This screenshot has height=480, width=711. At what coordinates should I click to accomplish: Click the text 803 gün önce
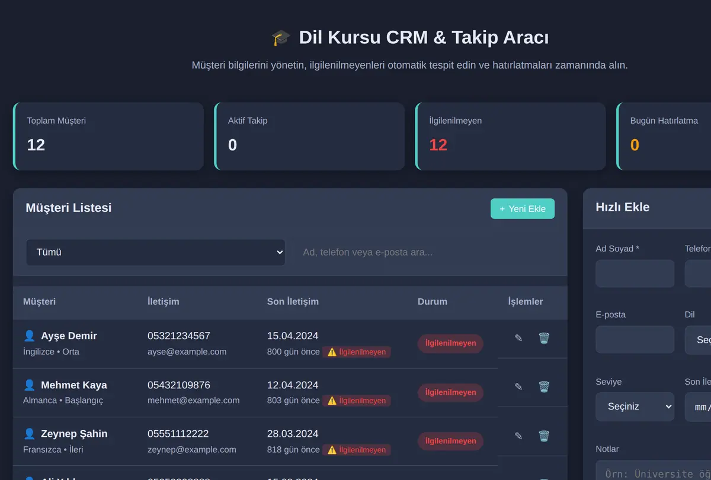[293, 400]
